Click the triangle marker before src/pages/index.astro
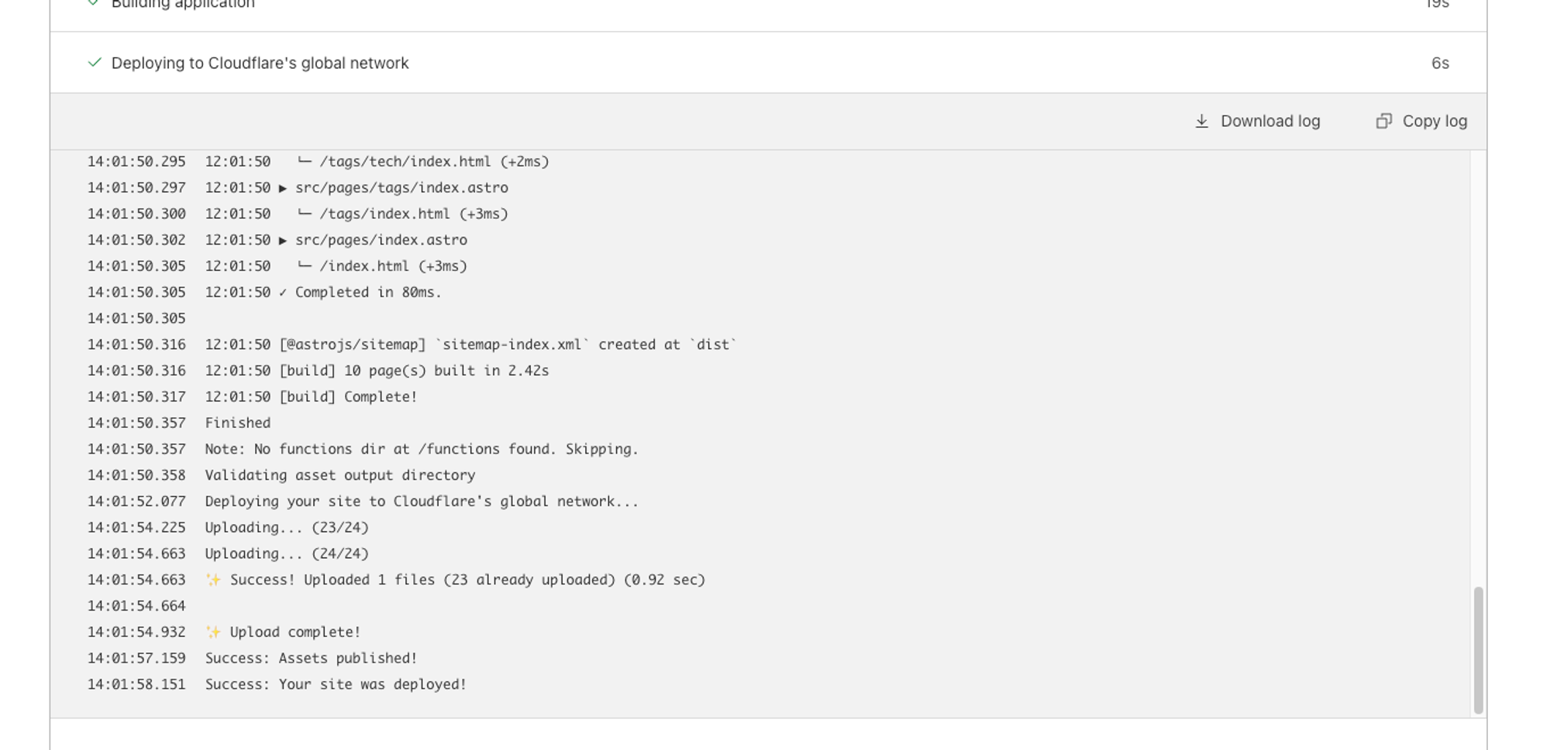This screenshot has height=750, width=1550. click(283, 241)
